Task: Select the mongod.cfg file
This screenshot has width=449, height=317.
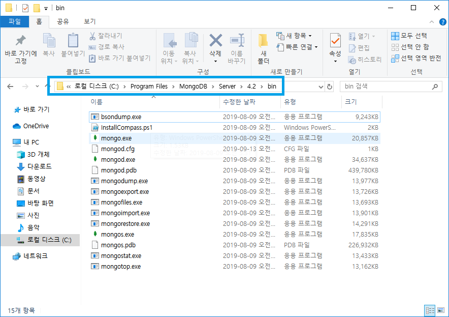Action: [235, 149]
